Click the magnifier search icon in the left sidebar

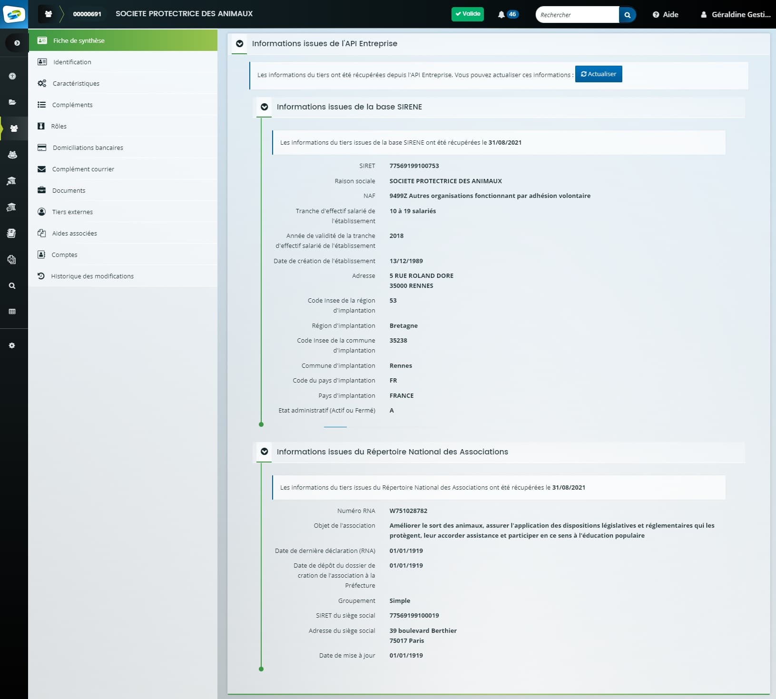(x=12, y=286)
